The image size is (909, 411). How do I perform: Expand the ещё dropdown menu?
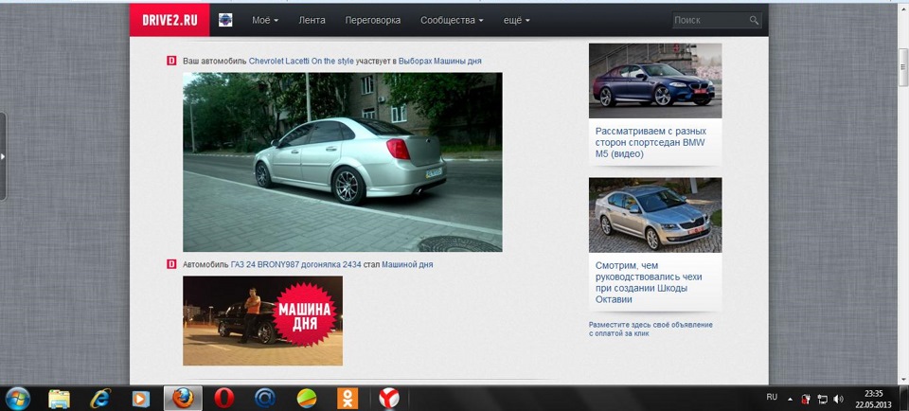517,20
